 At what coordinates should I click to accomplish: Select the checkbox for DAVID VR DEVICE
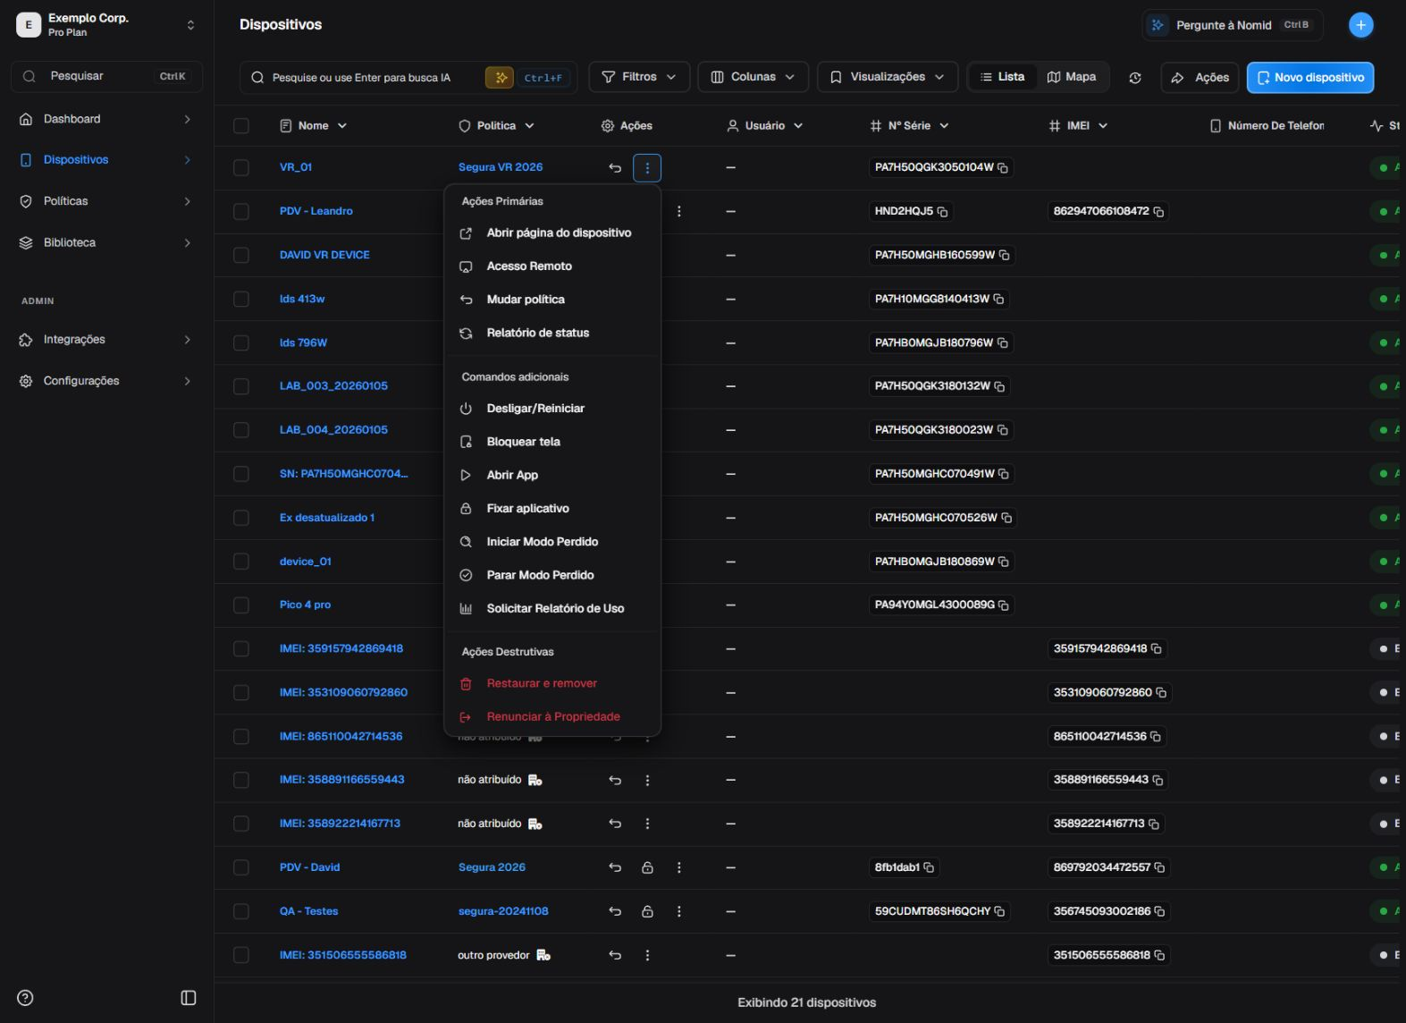tap(241, 256)
